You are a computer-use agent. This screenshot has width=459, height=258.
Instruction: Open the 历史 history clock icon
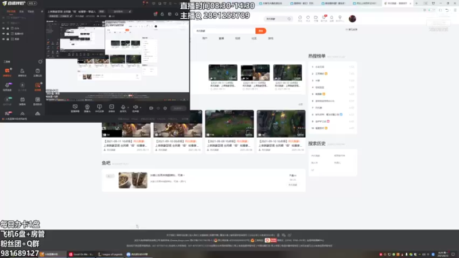(x=300, y=18)
